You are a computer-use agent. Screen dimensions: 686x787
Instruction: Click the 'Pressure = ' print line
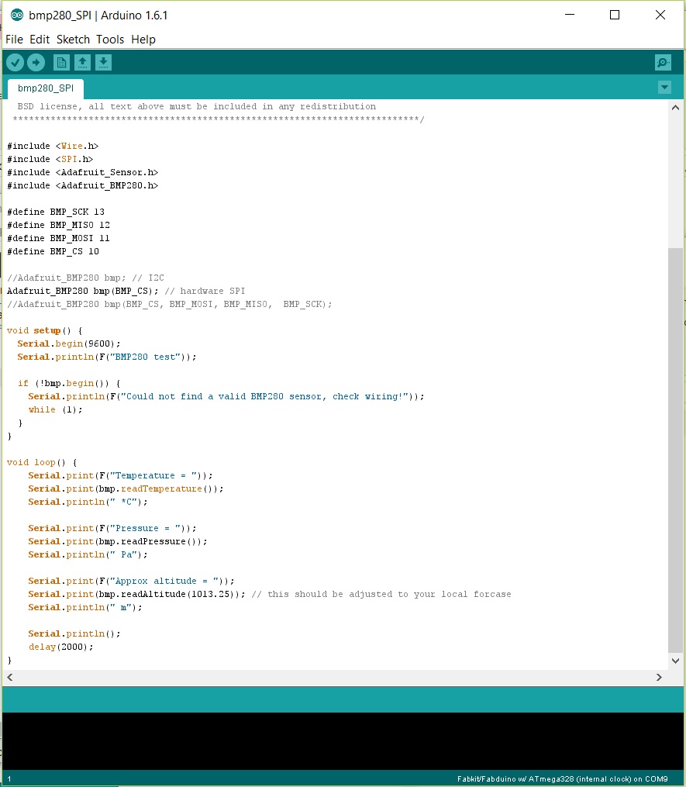112,528
